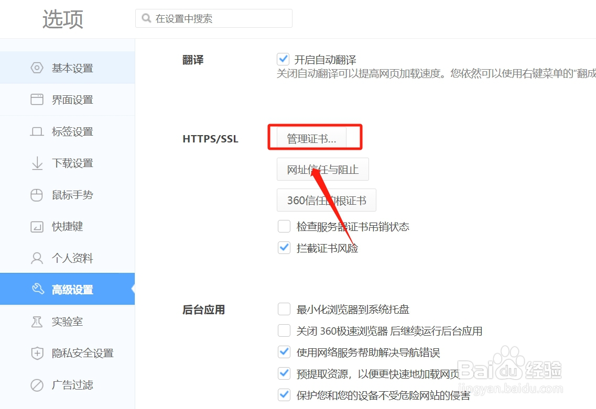The width and height of the screenshot is (596, 409).
Task: Select 高级设置 in sidebar
Action: (67, 289)
